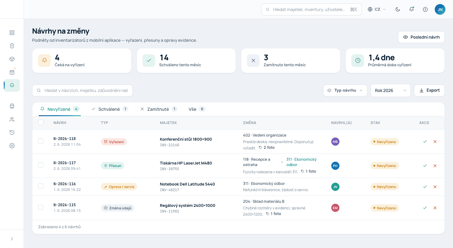Follow the 311 · Ekonomický odbor green link

click(301, 162)
